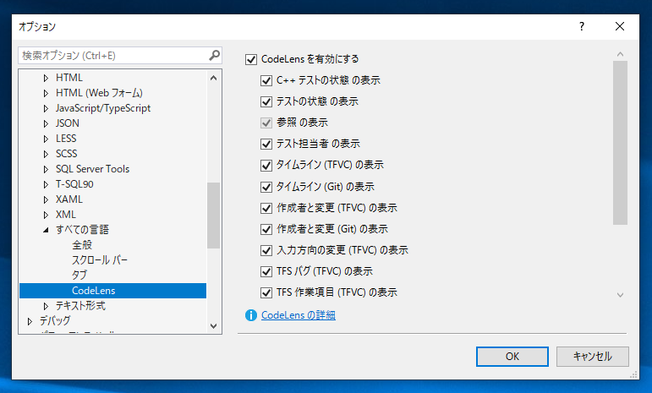Expand JavaScript/TypeScript node arrow
Viewport: 652px width, 393px height.
tap(46, 108)
